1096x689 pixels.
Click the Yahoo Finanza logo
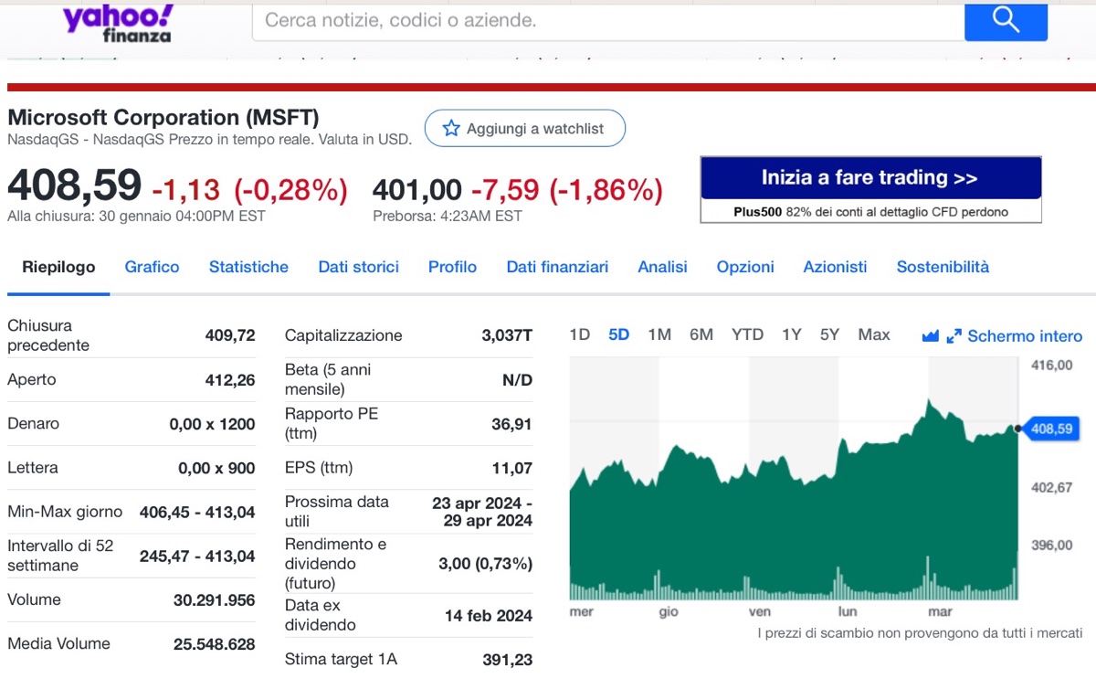(x=117, y=23)
